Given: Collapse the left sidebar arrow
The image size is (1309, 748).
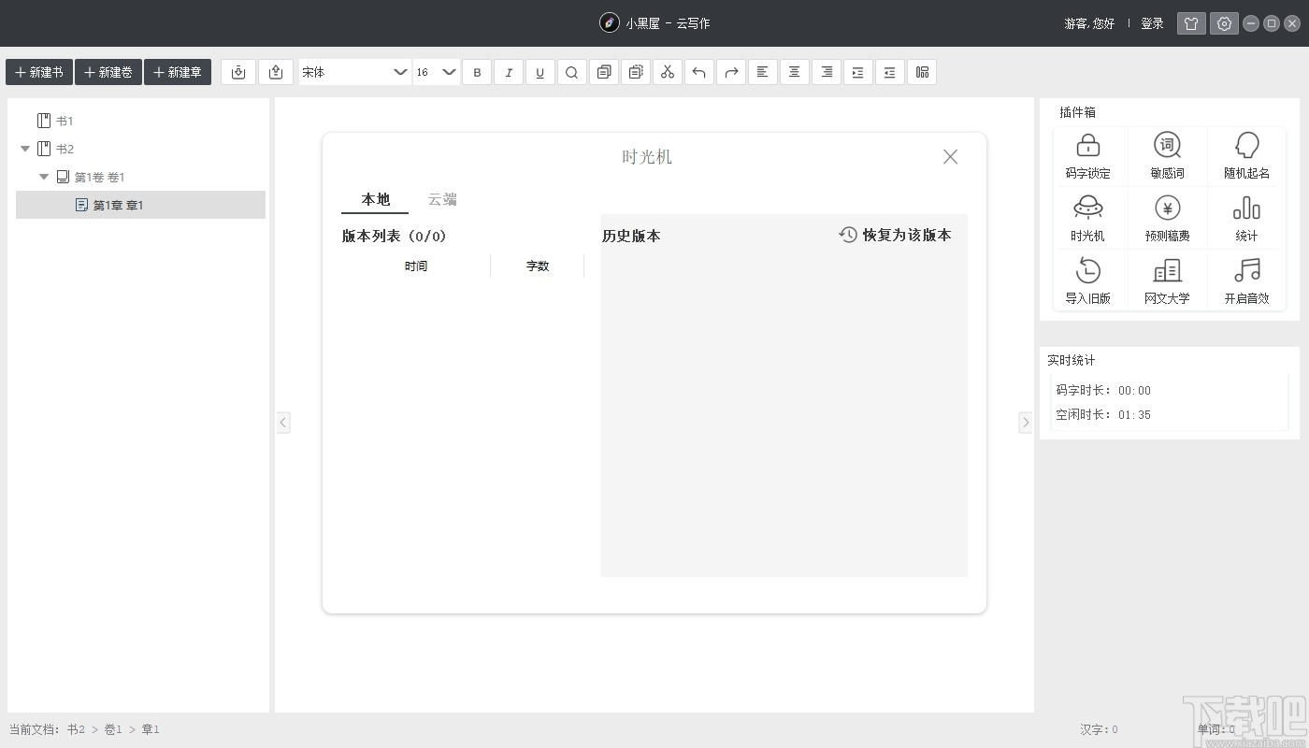Looking at the screenshot, I should [283, 423].
